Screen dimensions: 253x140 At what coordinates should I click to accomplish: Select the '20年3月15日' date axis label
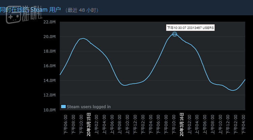pos(89,124)
